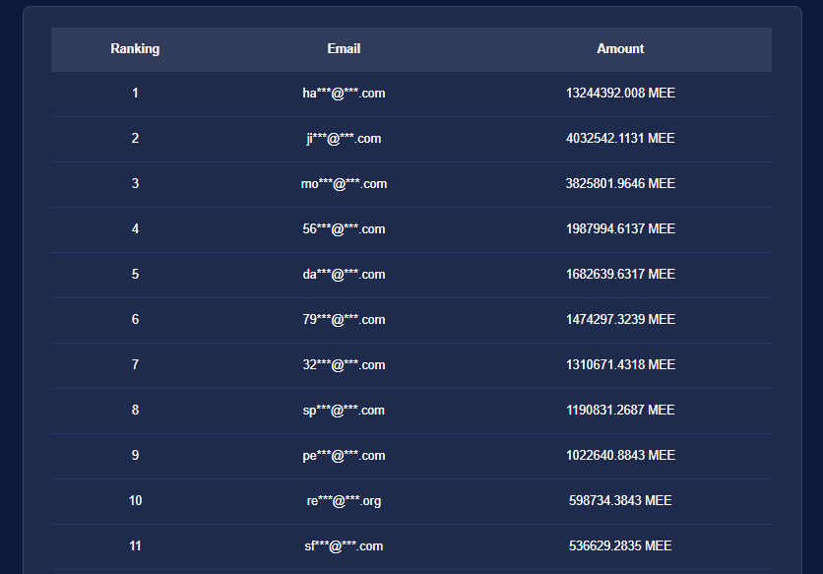Select the ranking number 2 cell

pos(135,139)
